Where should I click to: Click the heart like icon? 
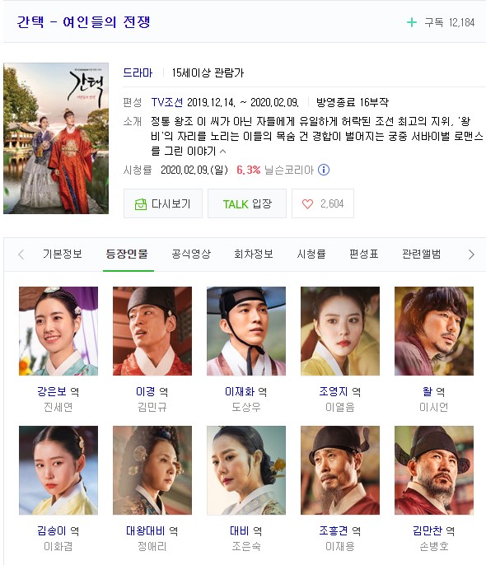tap(307, 204)
